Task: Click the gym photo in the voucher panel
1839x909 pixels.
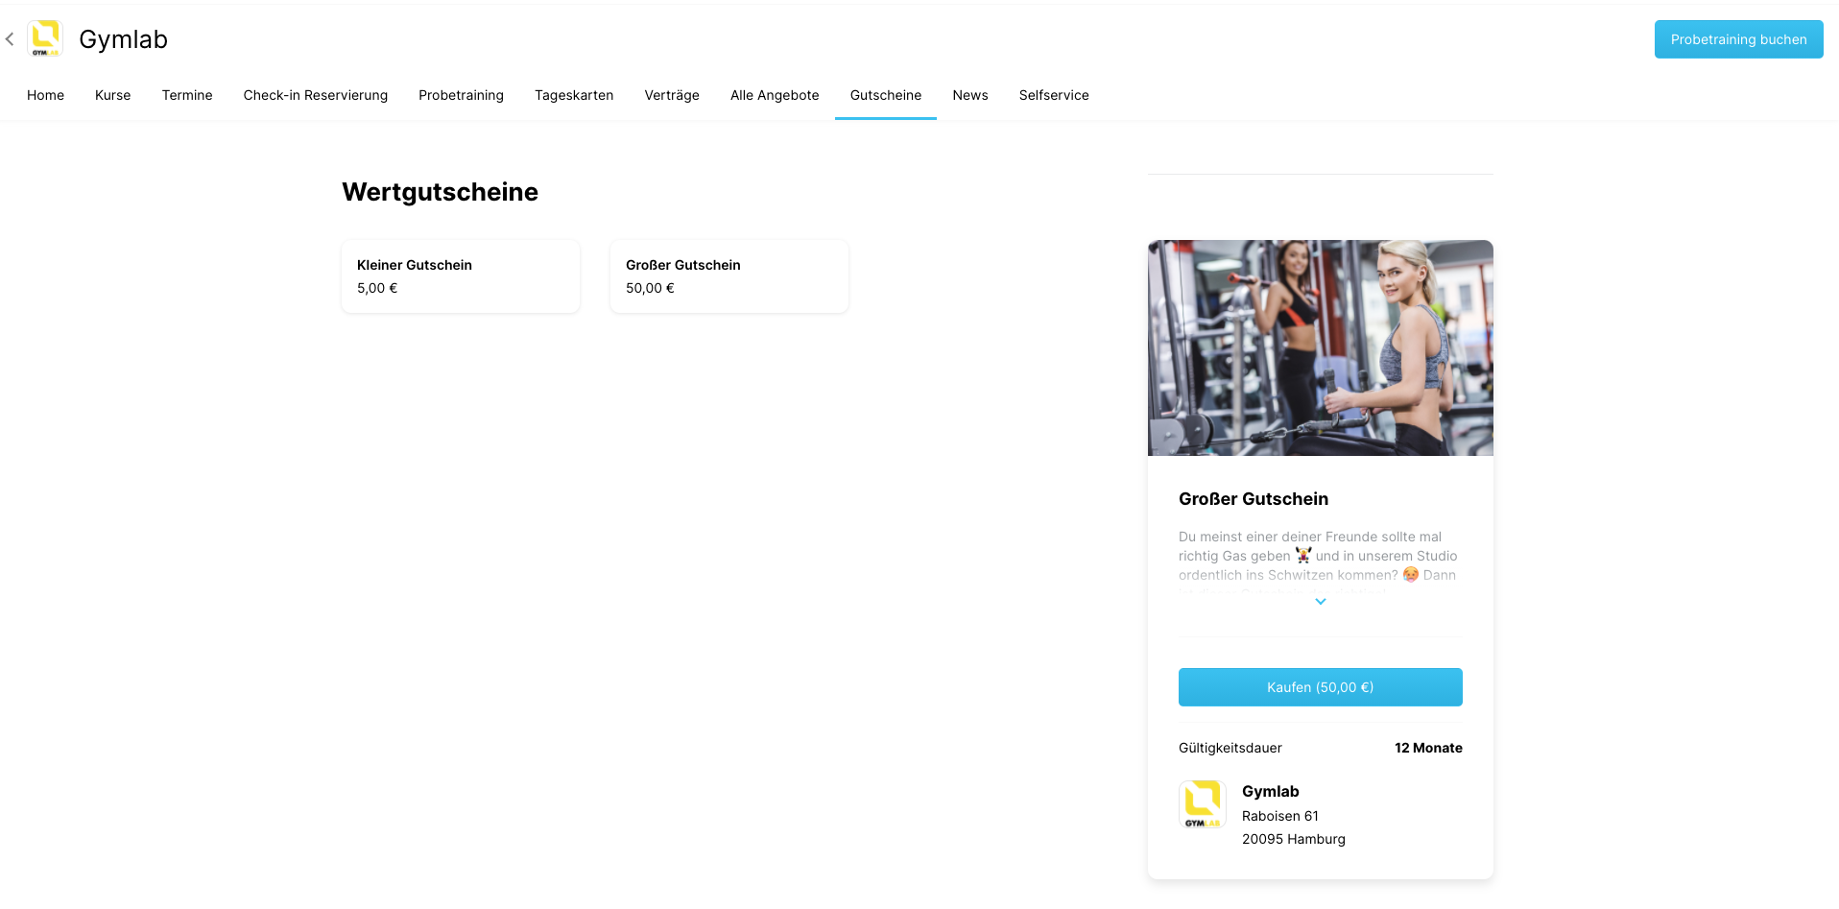Action: [1321, 347]
